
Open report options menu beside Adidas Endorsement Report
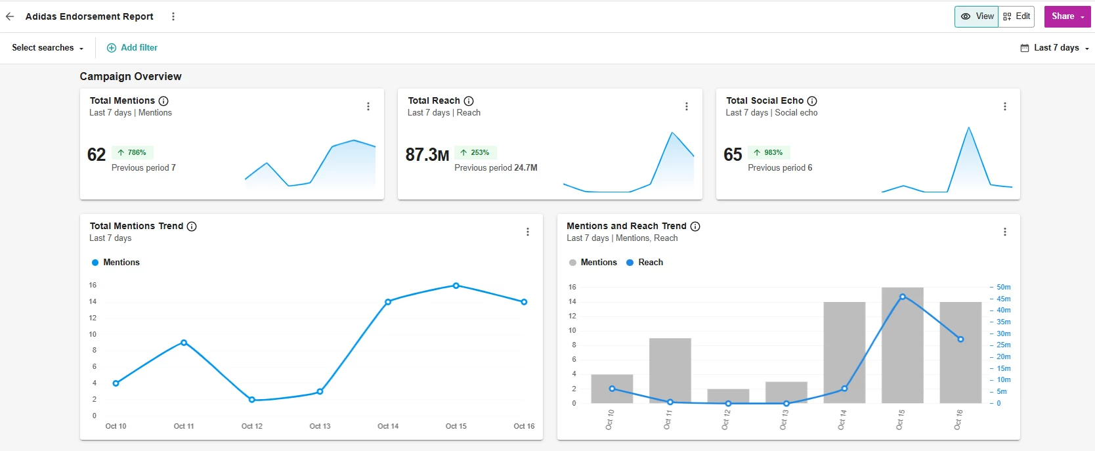tap(173, 16)
